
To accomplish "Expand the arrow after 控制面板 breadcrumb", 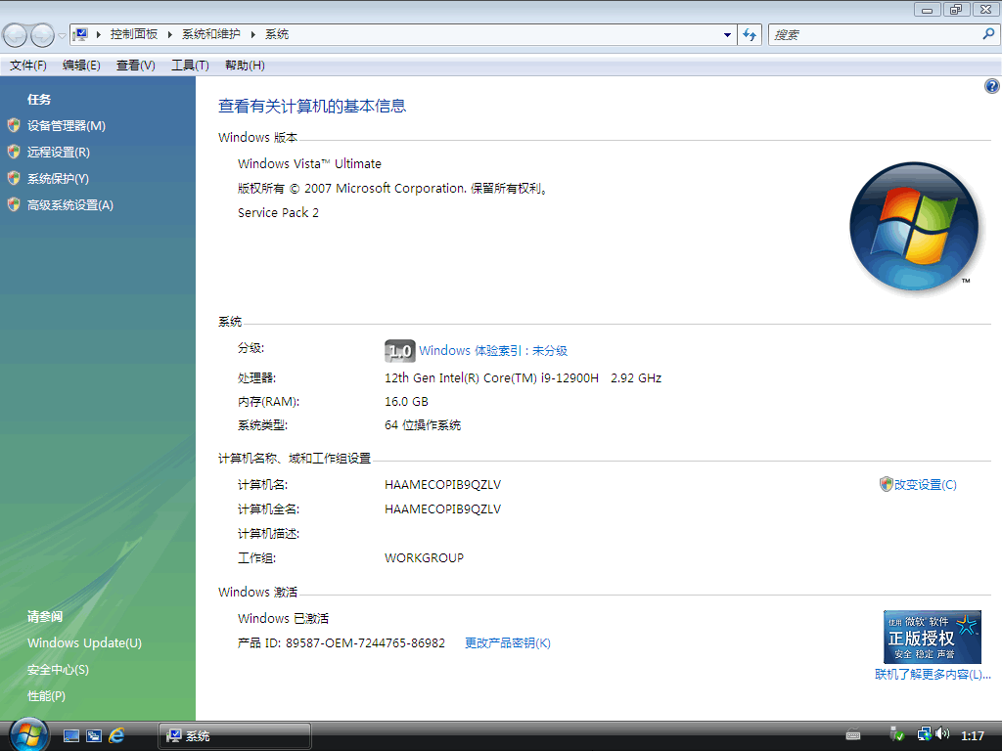I will (x=170, y=34).
